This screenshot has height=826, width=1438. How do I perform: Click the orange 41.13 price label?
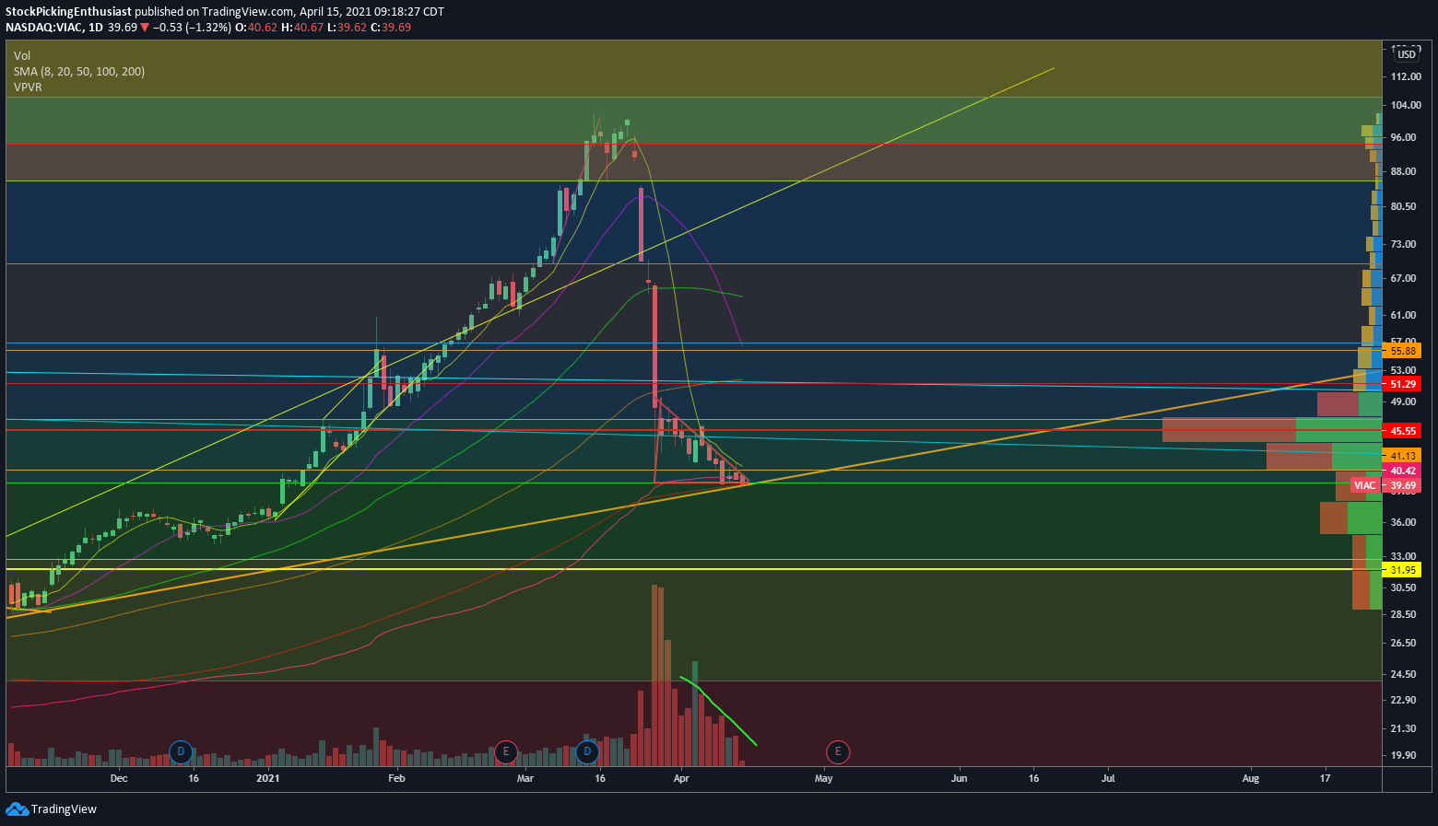pyautogui.click(x=1402, y=456)
